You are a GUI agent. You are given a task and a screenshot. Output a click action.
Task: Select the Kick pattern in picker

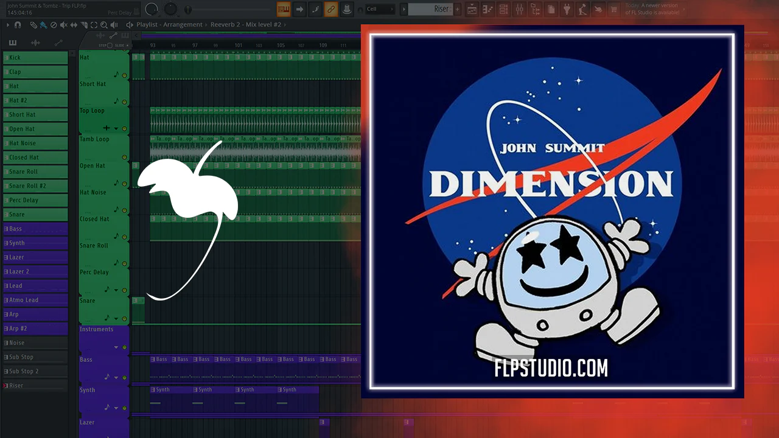tap(35, 58)
